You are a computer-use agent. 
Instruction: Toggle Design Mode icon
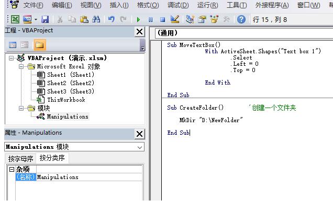coord(175,19)
